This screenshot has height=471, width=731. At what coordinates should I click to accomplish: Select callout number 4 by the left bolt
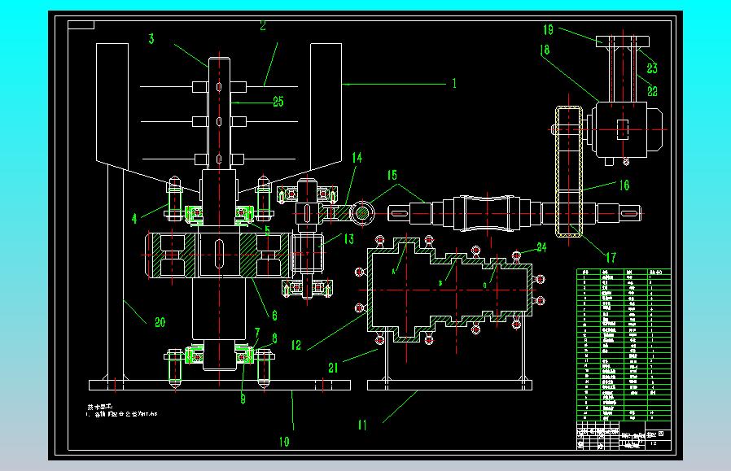click(x=134, y=219)
